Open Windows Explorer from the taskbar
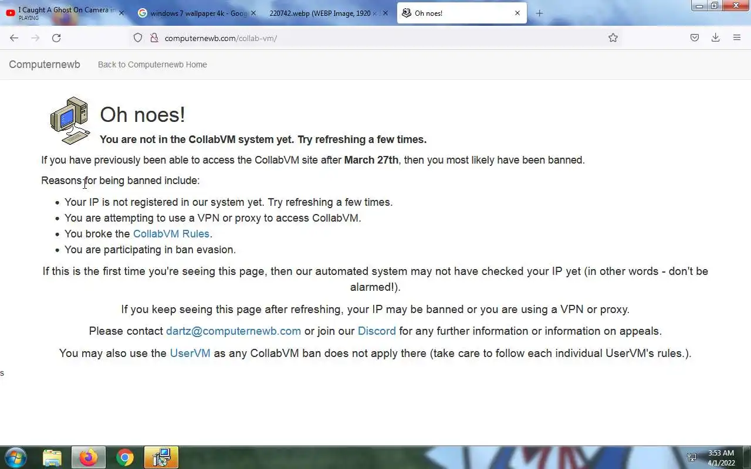 tap(52, 457)
